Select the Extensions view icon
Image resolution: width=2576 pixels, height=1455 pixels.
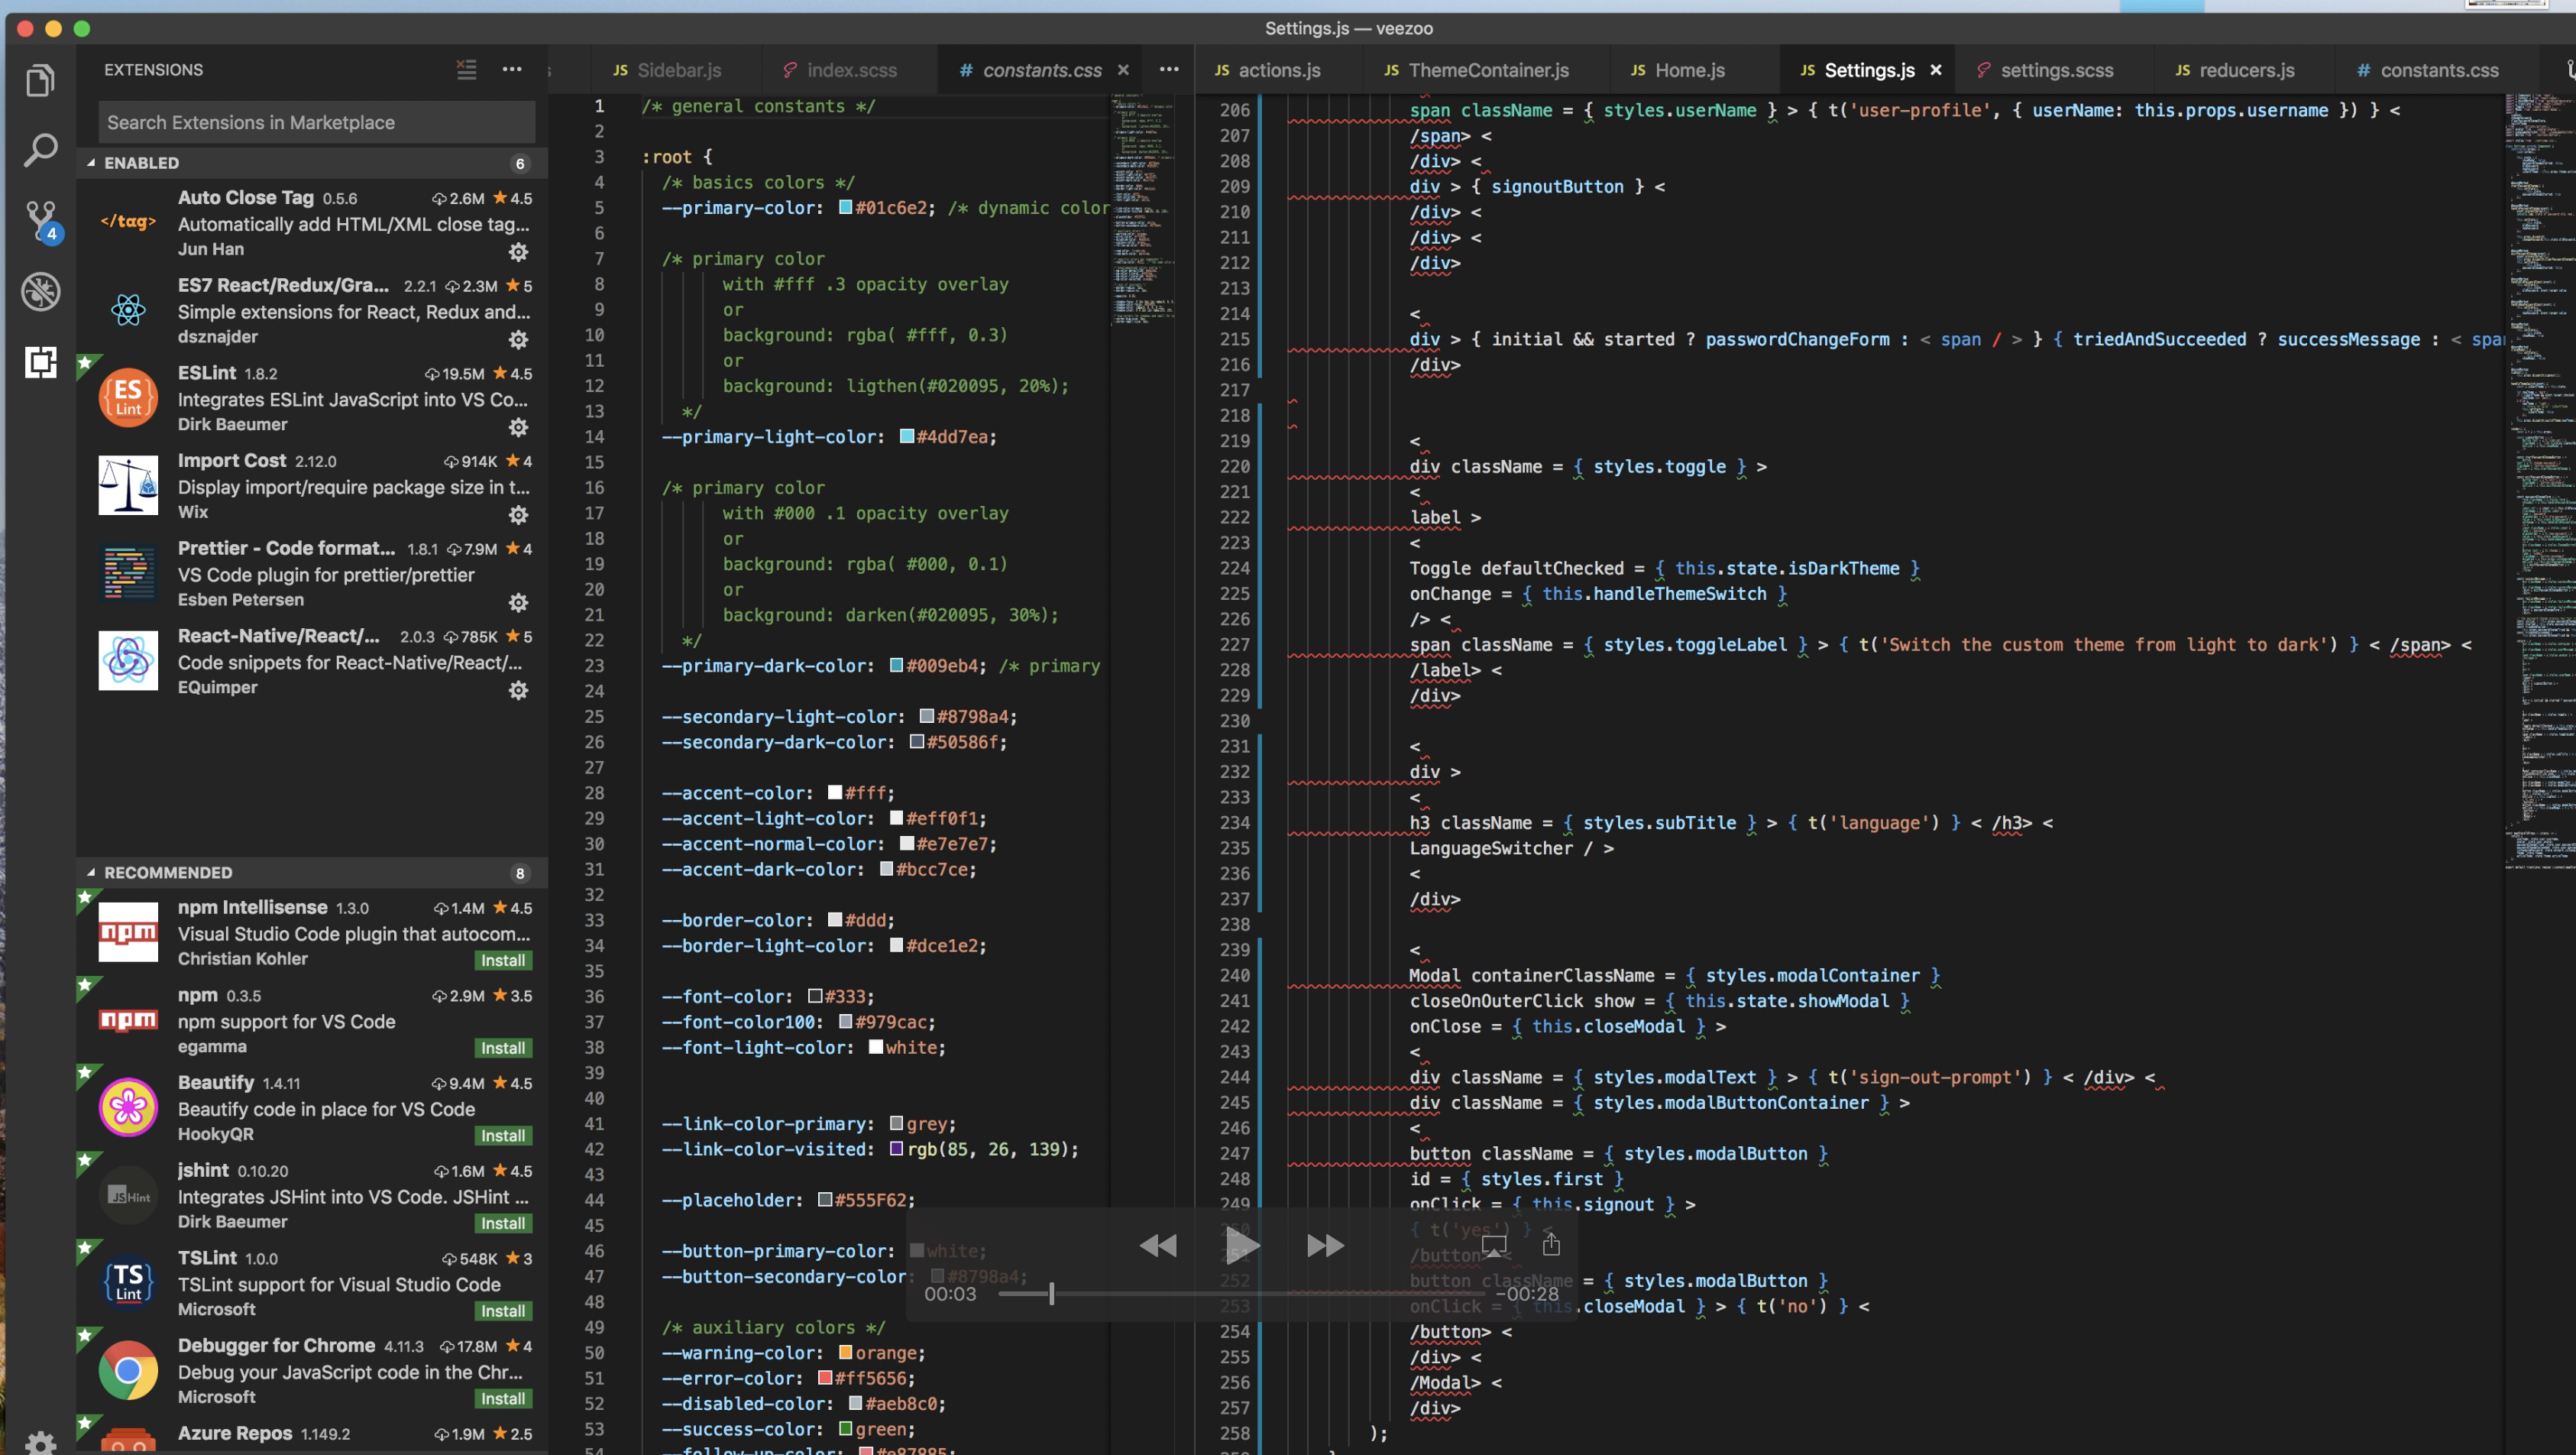click(40, 361)
